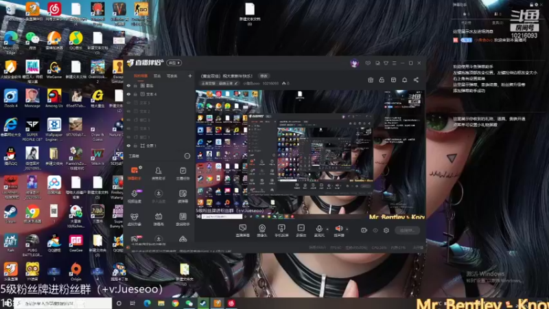Click the start streaming button
Image resolution: width=549 pixels, height=309 pixels.
[x=407, y=231]
